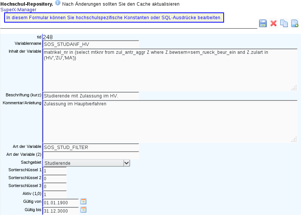Click the Sortierschlüssel 2 field
The height and width of the screenshot is (216, 301).
point(55,179)
